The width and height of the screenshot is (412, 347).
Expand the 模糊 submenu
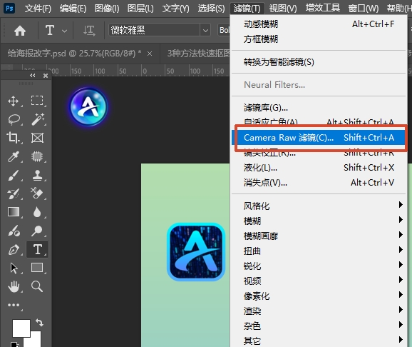coord(319,221)
